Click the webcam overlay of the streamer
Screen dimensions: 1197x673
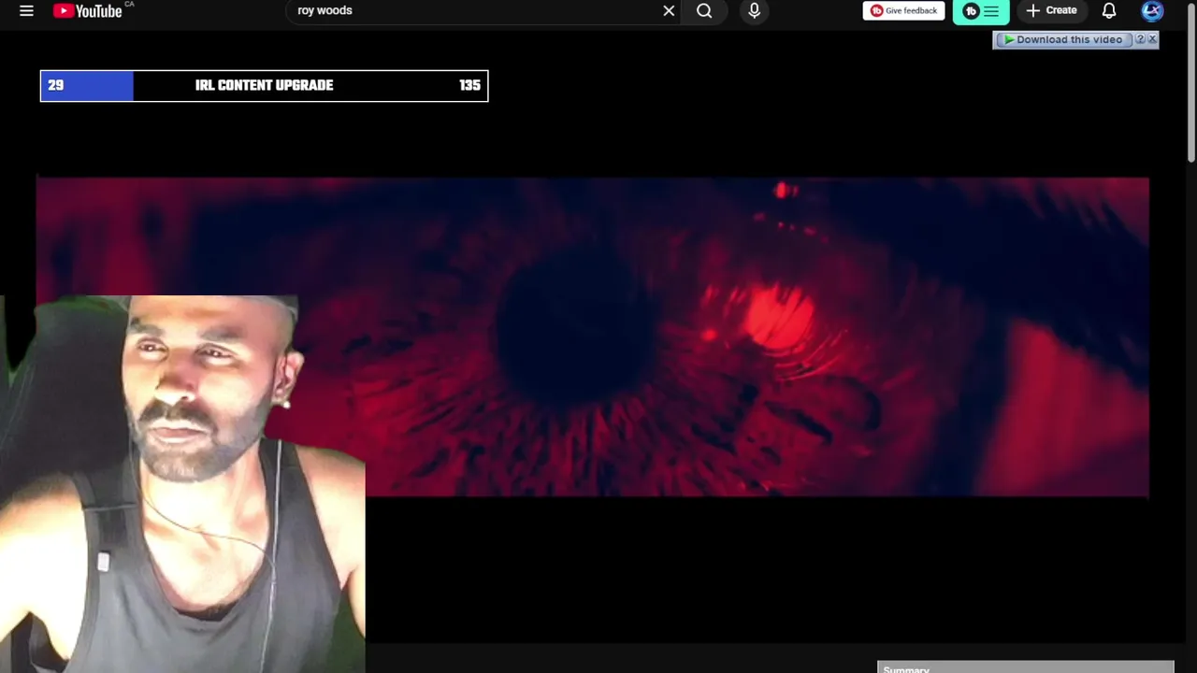[182, 484]
